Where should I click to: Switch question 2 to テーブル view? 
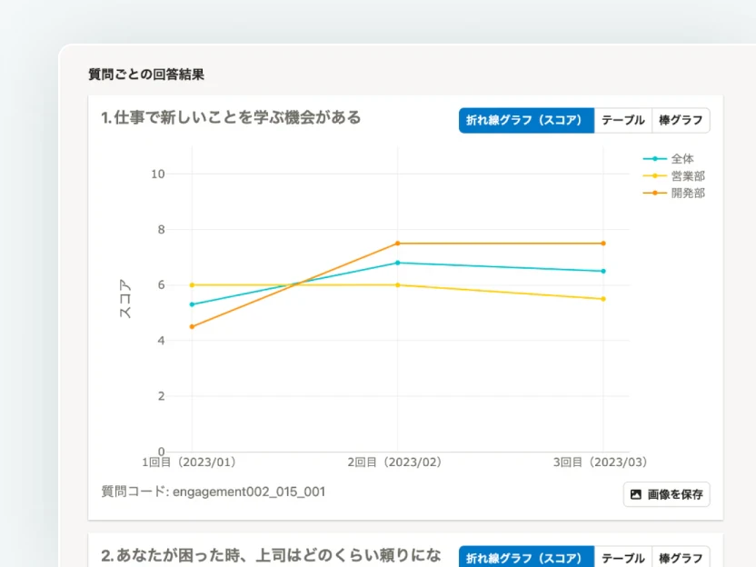point(622,557)
